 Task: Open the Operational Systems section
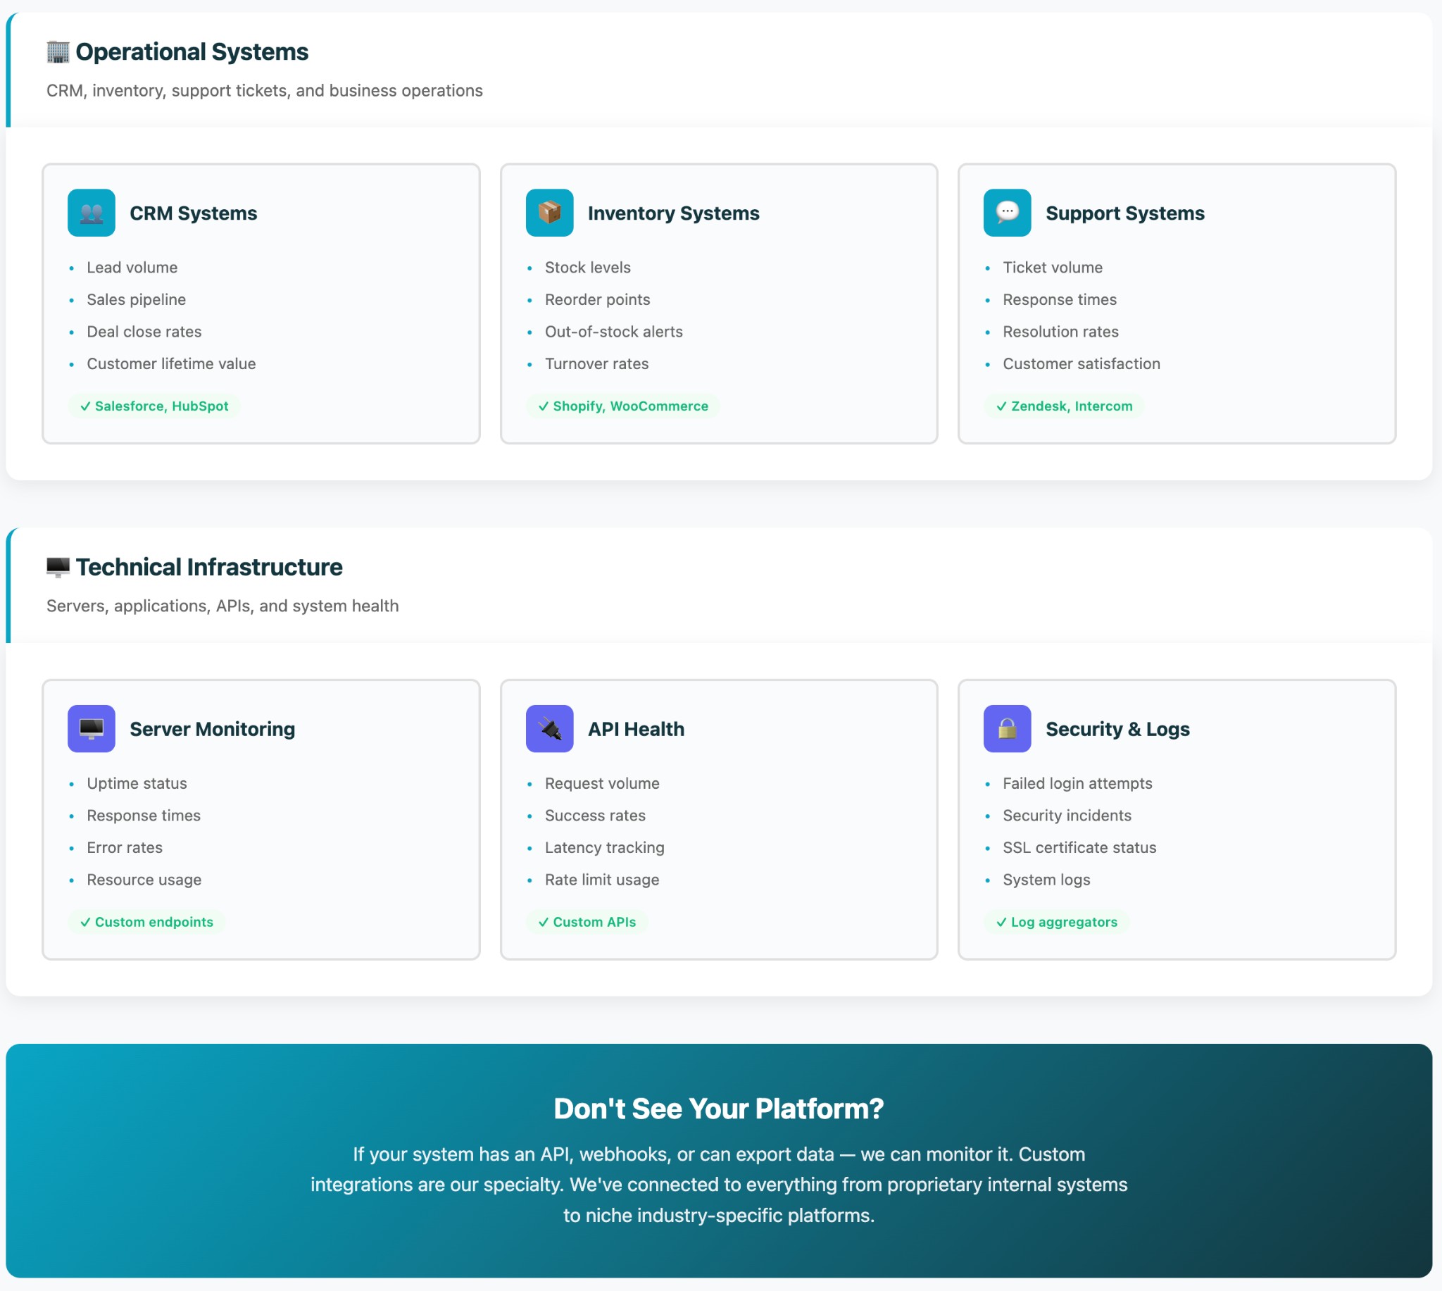[177, 51]
